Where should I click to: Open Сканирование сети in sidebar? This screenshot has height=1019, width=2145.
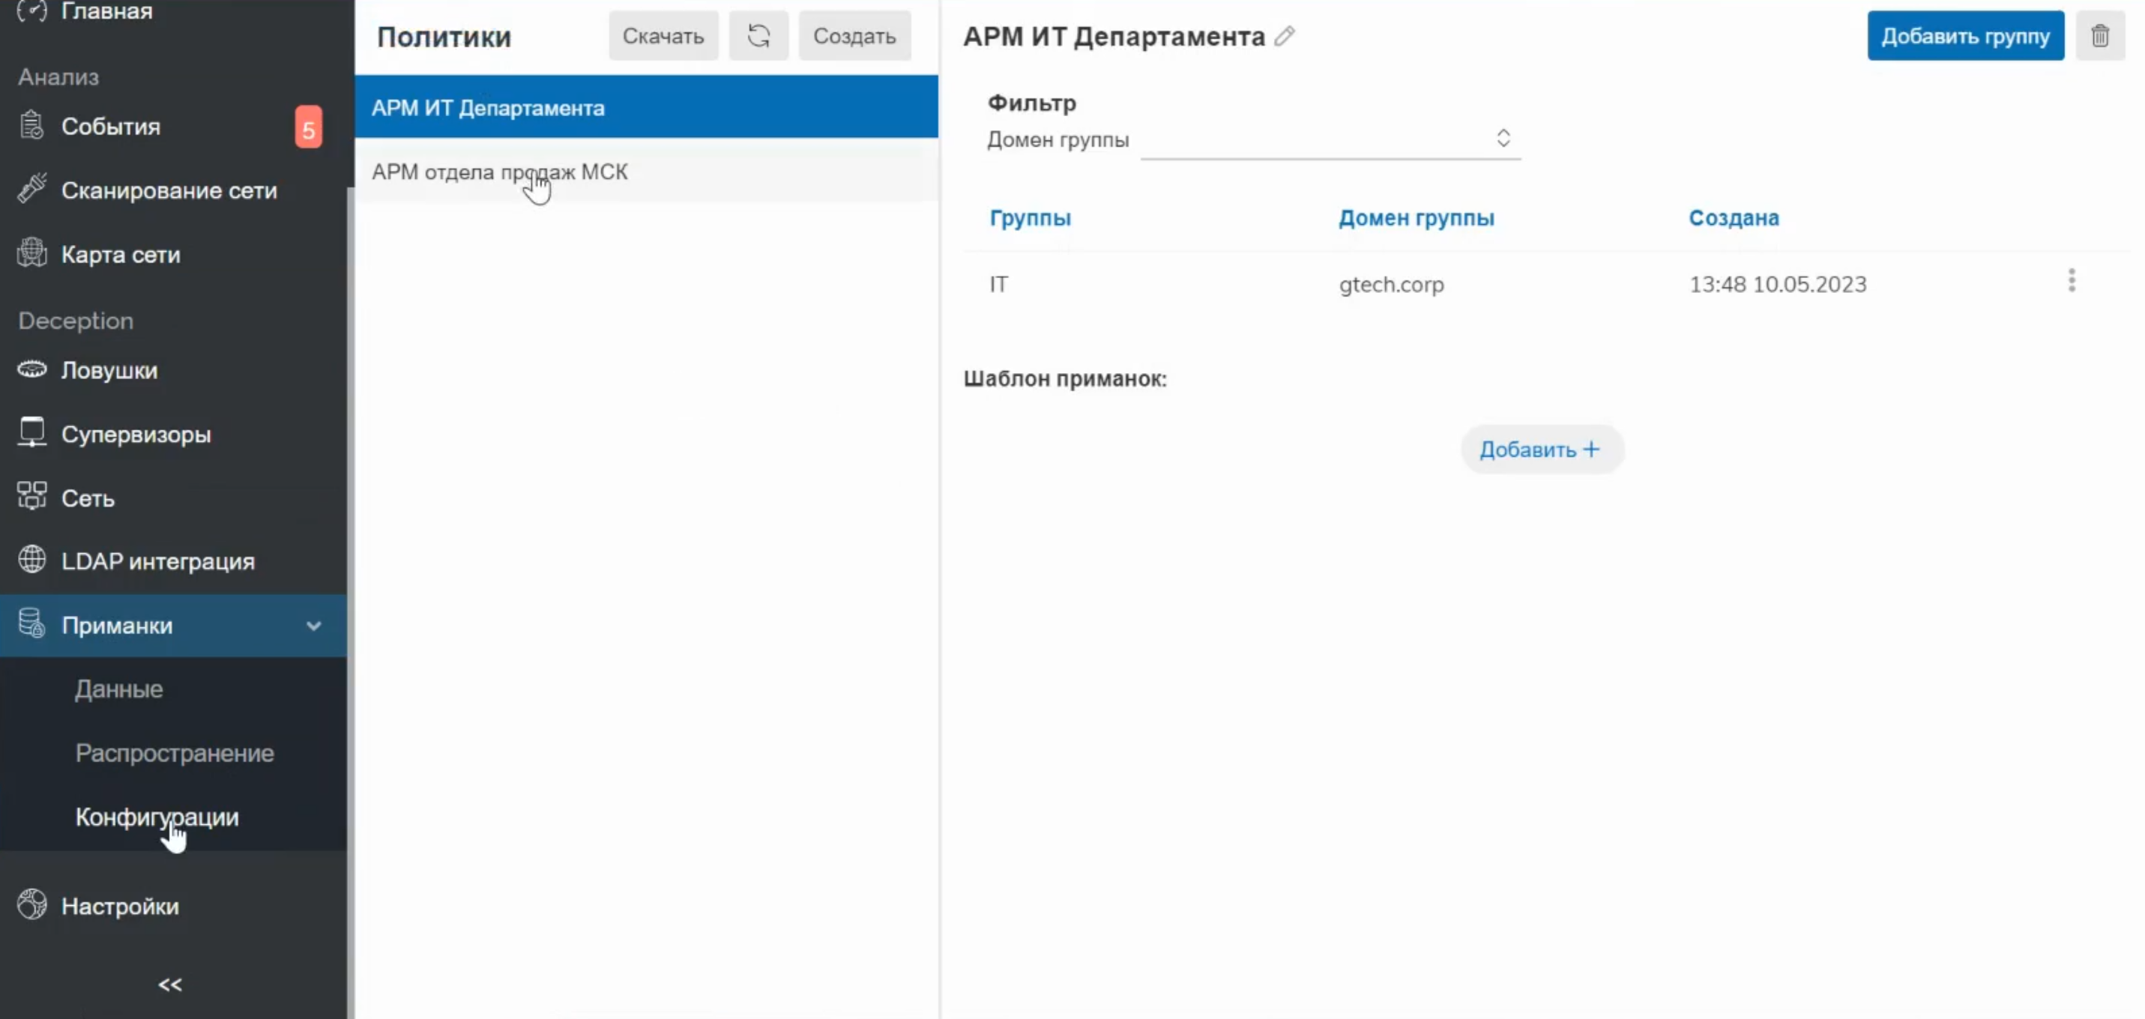point(168,190)
